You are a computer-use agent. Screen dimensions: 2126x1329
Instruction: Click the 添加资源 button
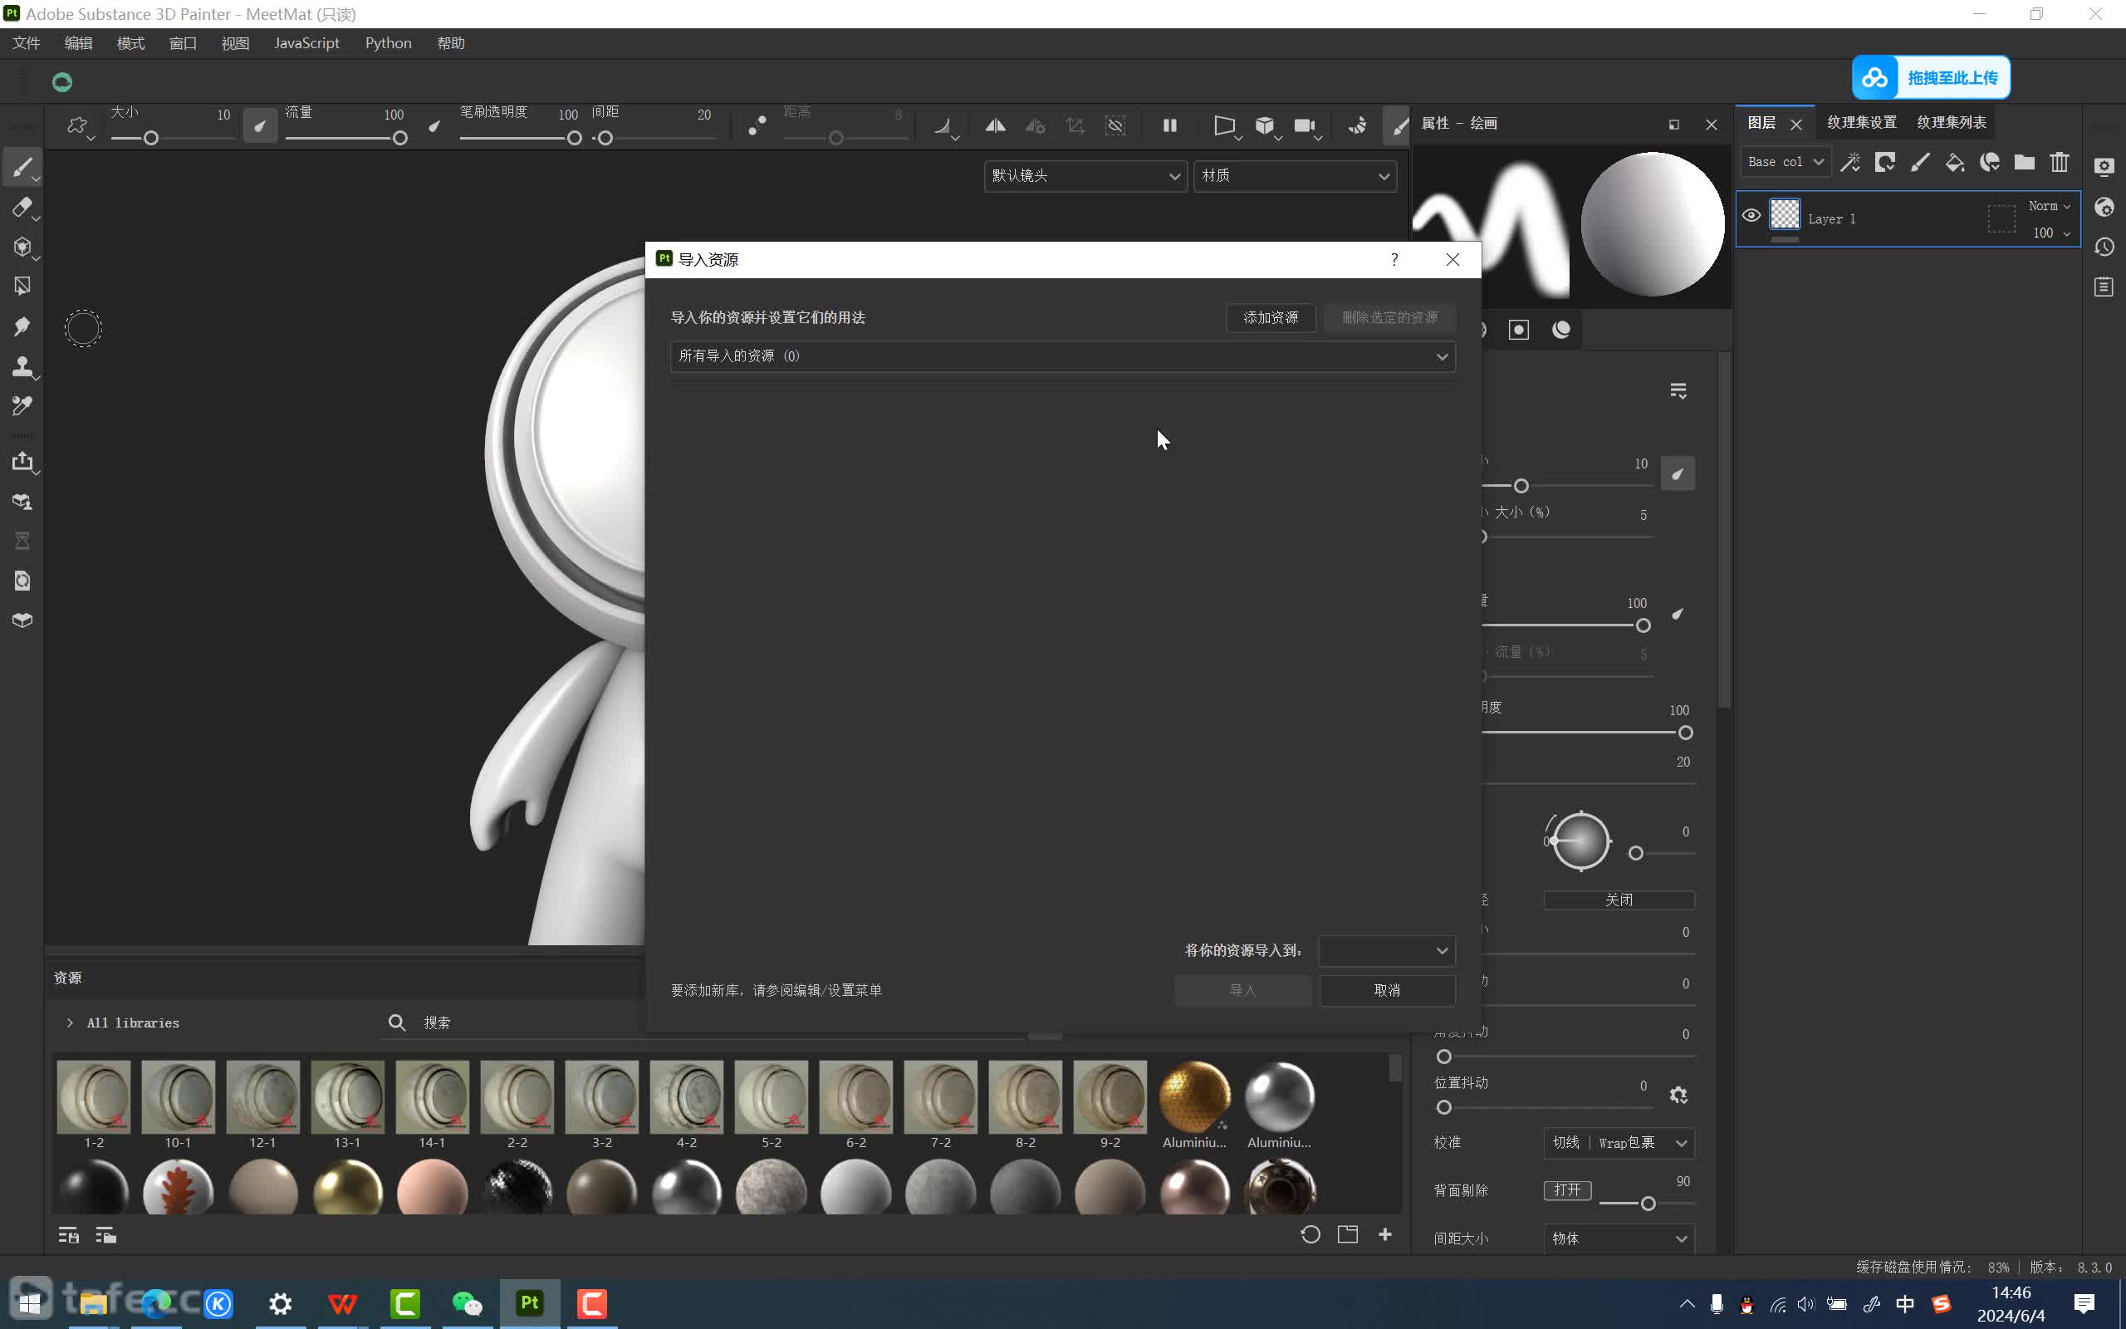point(1271,317)
